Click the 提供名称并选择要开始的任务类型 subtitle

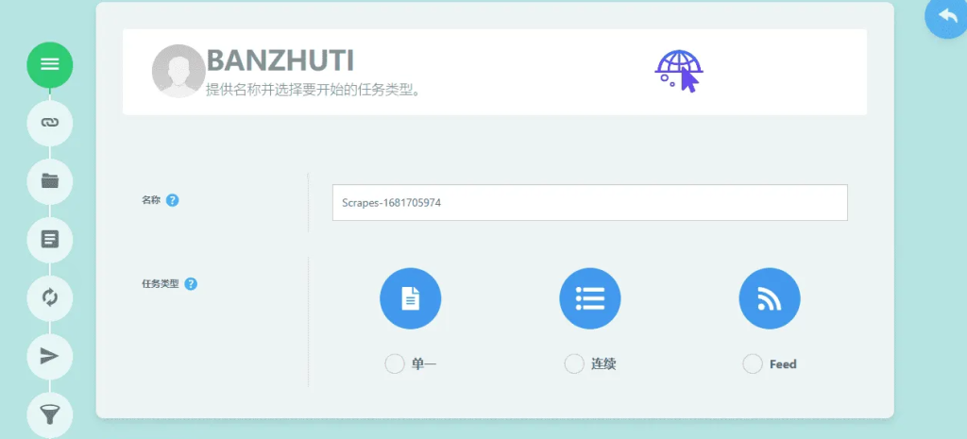tap(314, 90)
